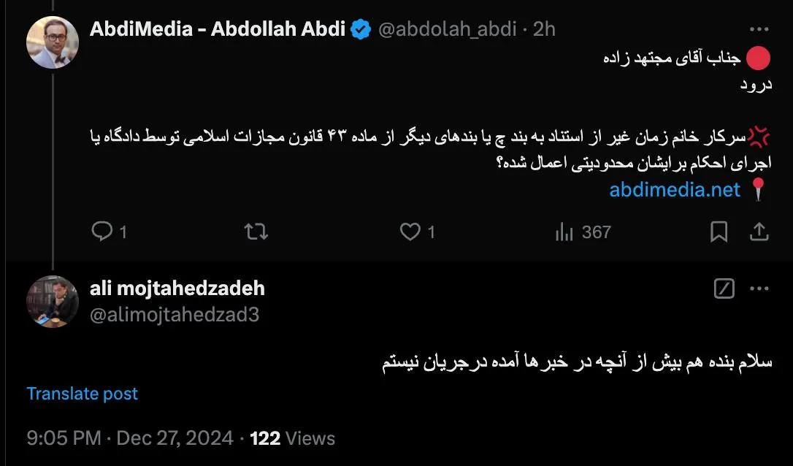The width and height of the screenshot is (793, 466).
Task: Click the Grok slash icon
Action: 724,289
